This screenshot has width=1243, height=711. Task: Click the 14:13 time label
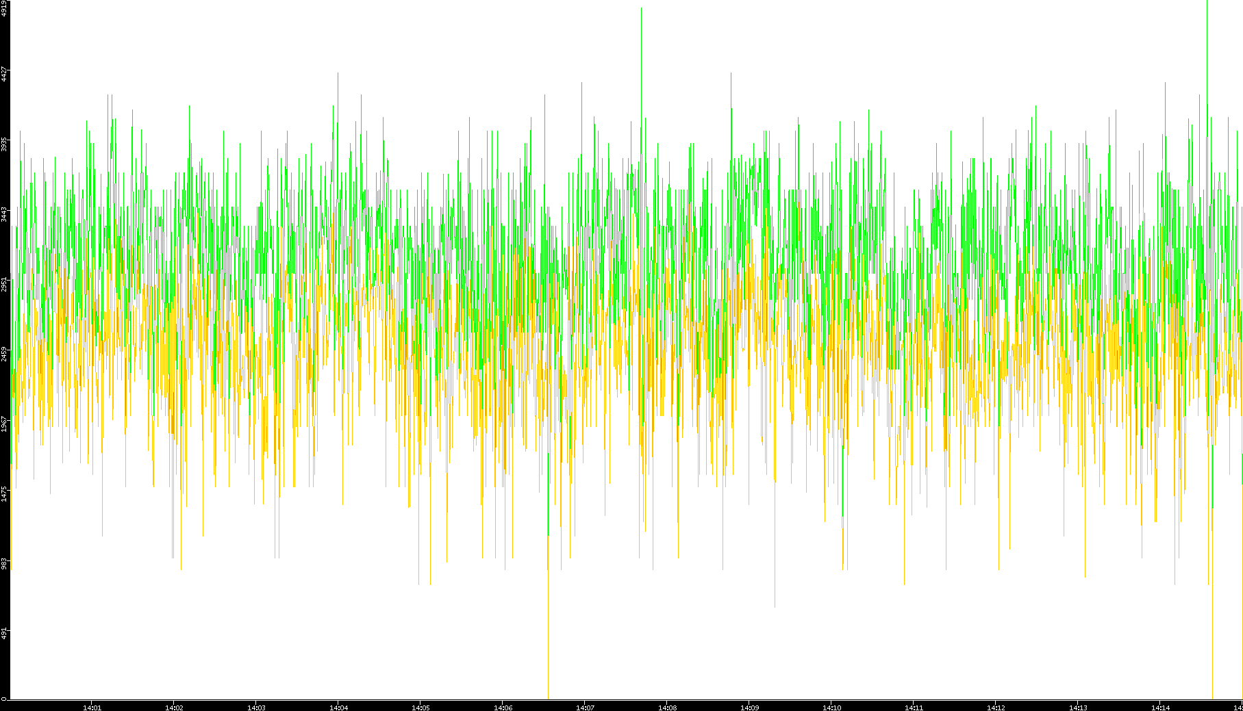1078,708
